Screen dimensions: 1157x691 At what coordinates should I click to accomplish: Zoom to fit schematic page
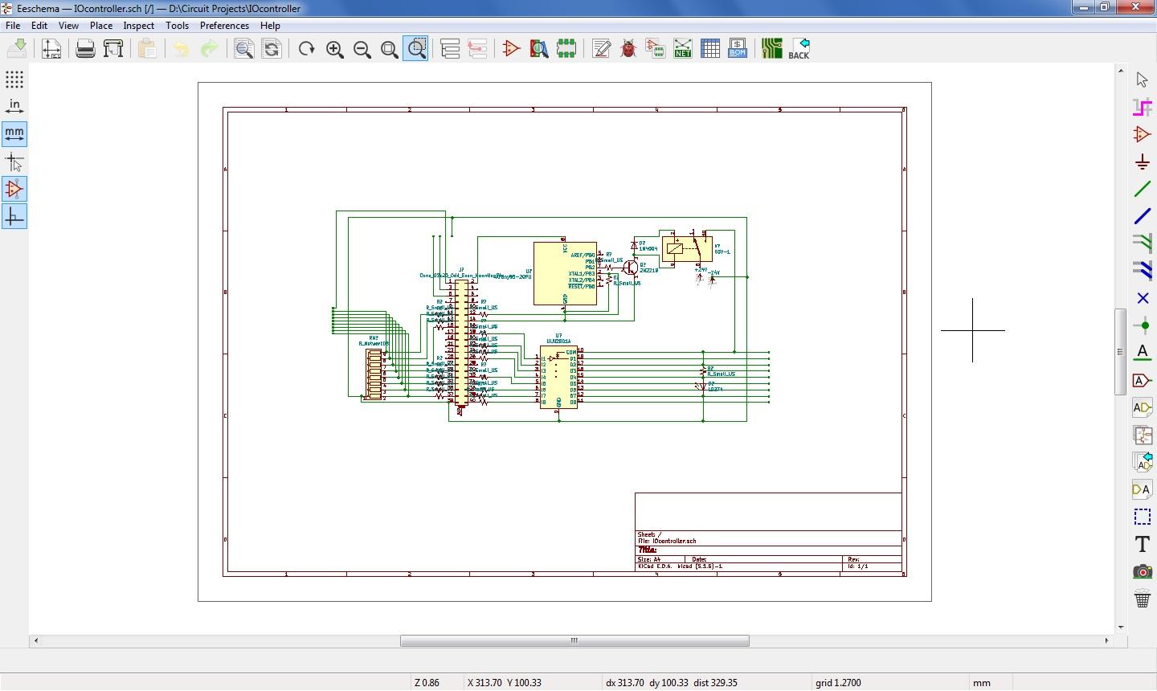click(x=390, y=48)
